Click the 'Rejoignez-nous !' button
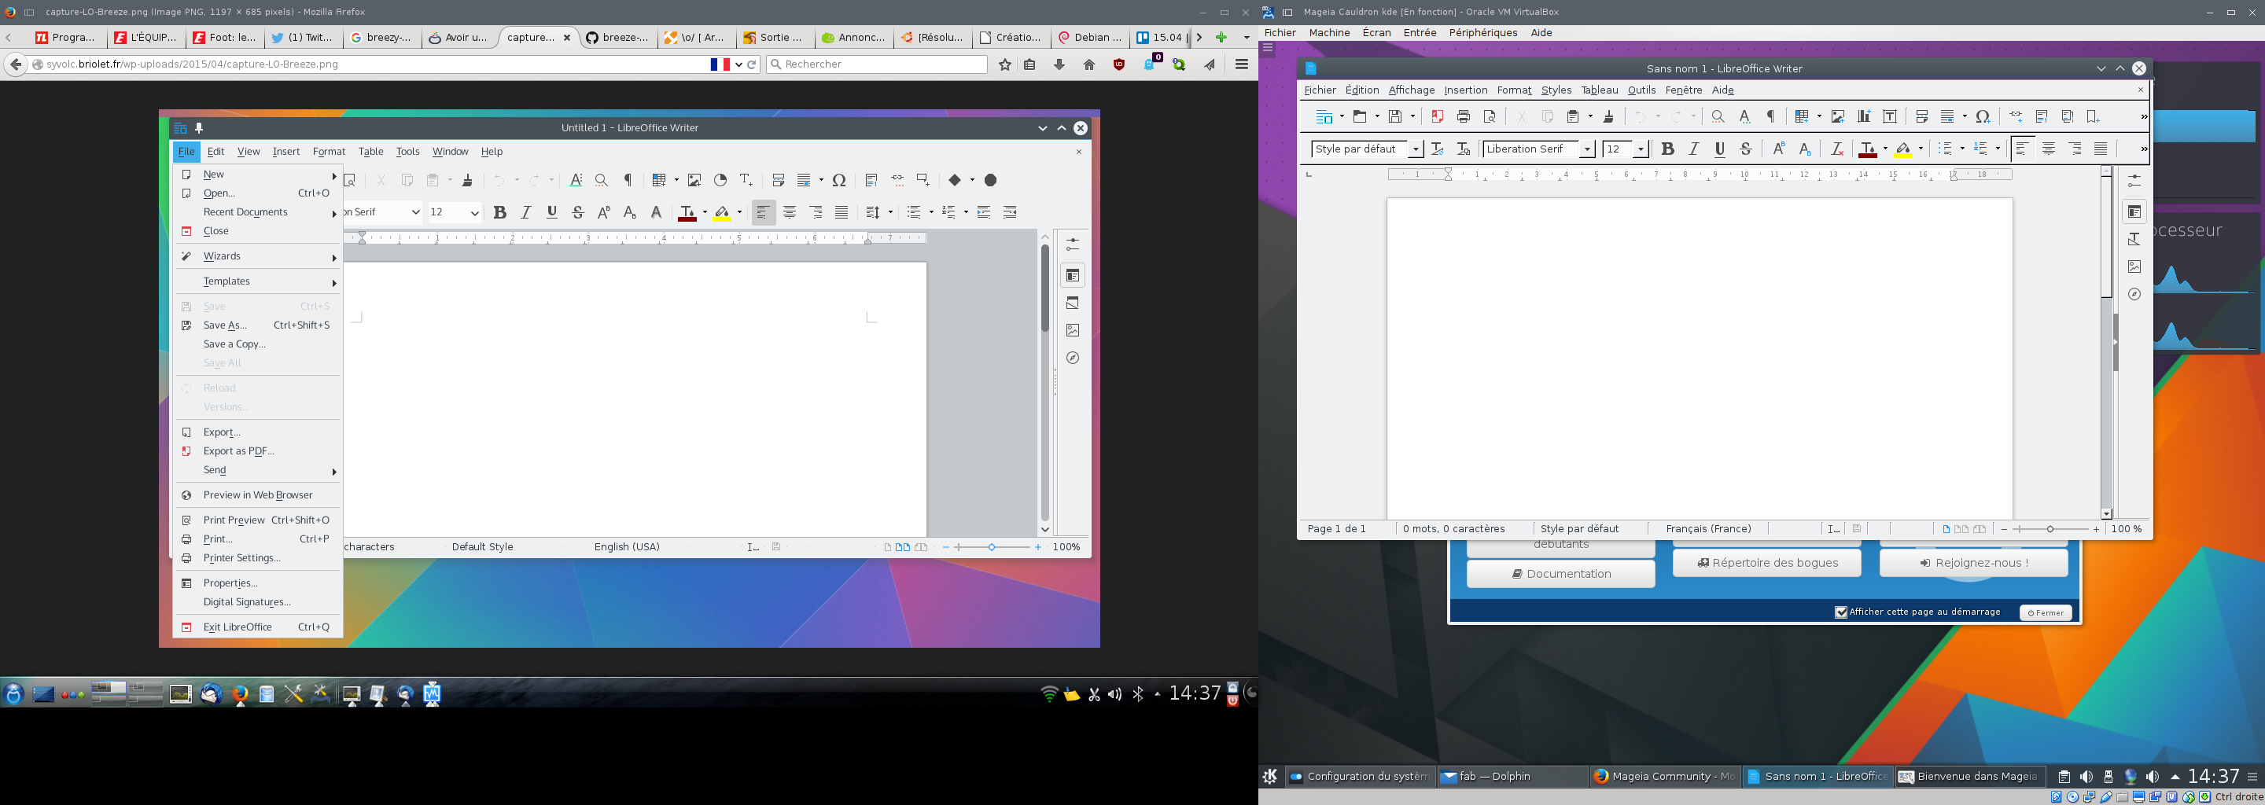Screen dimensions: 2265x805 click(1973, 564)
